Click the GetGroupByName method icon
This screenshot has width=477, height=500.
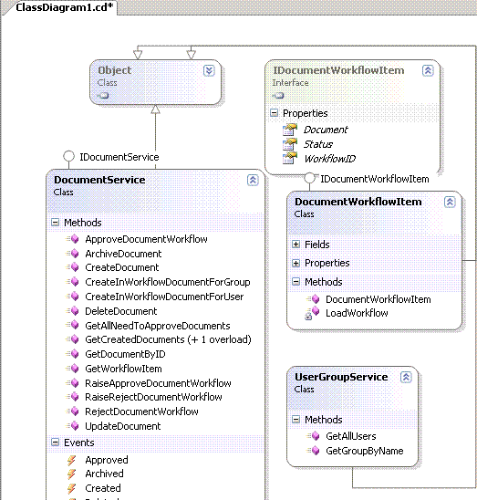[313, 451]
